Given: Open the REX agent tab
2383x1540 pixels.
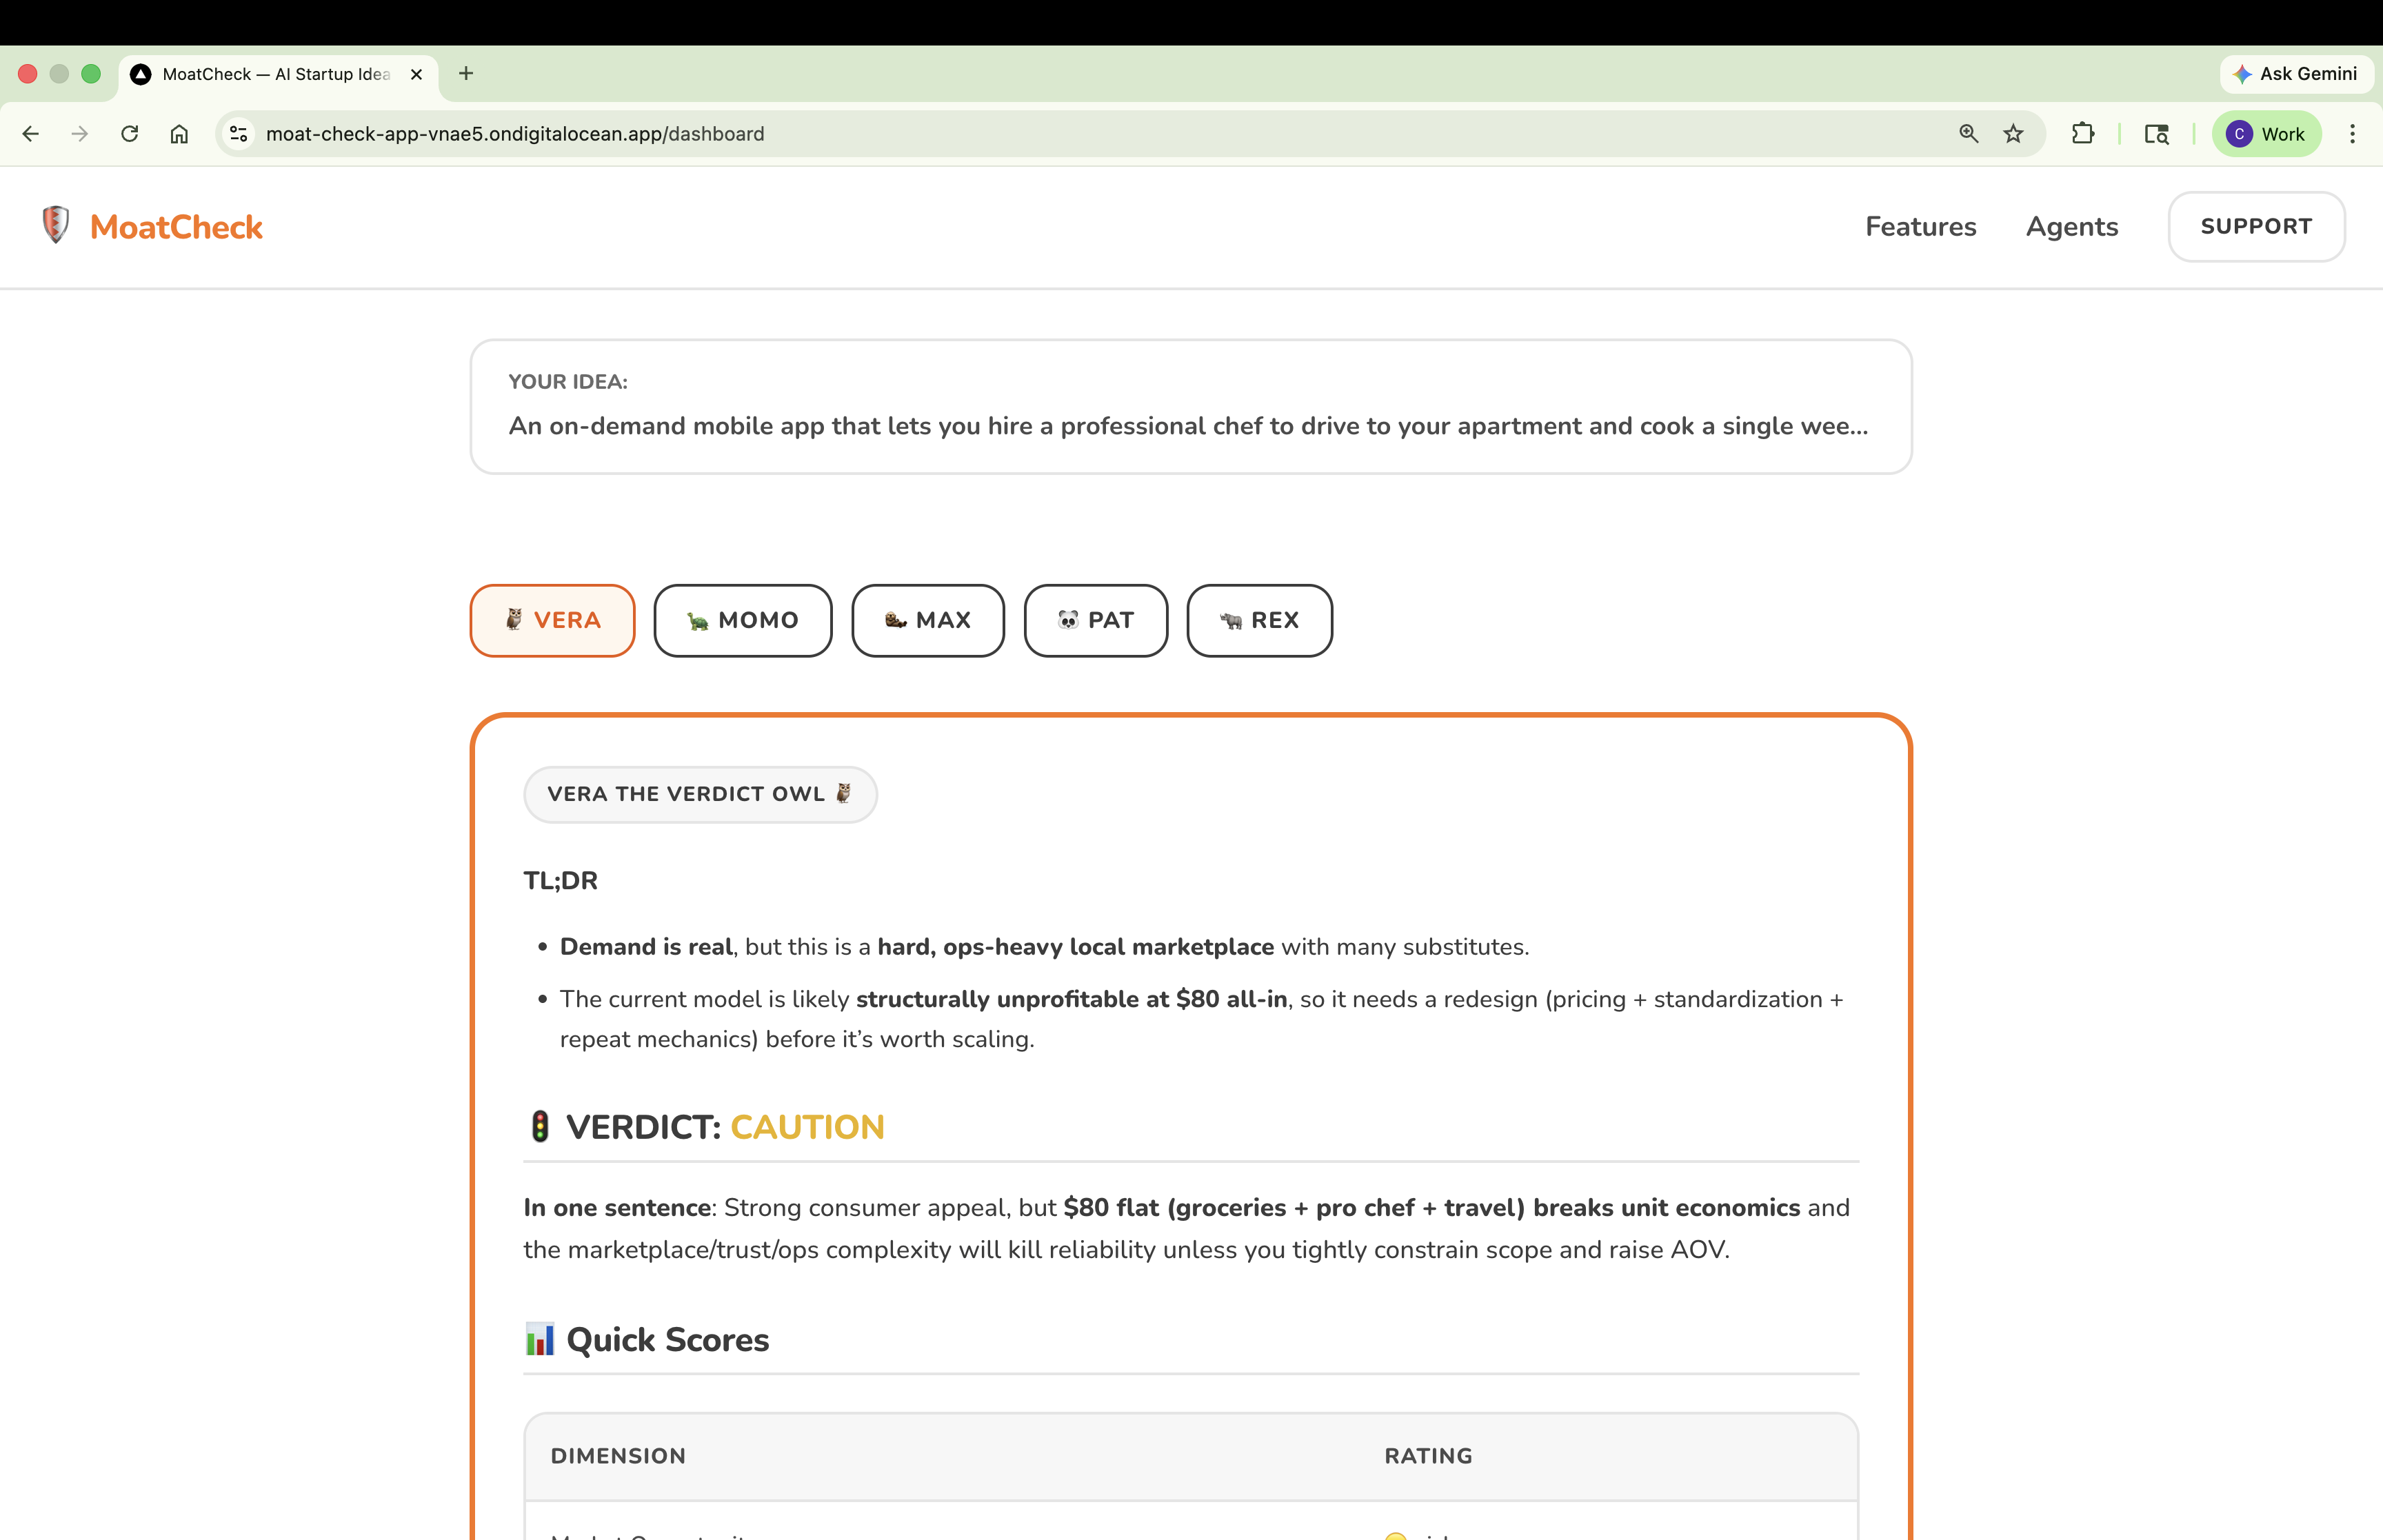Looking at the screenshot, I should point(1259,620).
